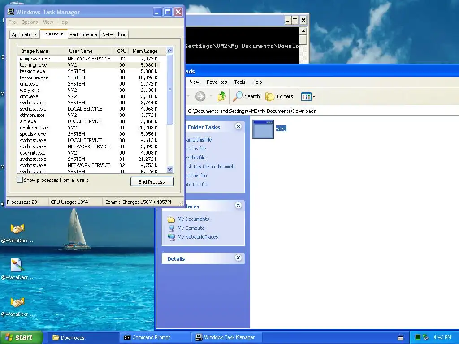Click the End Process button

(x=152, y=182)
